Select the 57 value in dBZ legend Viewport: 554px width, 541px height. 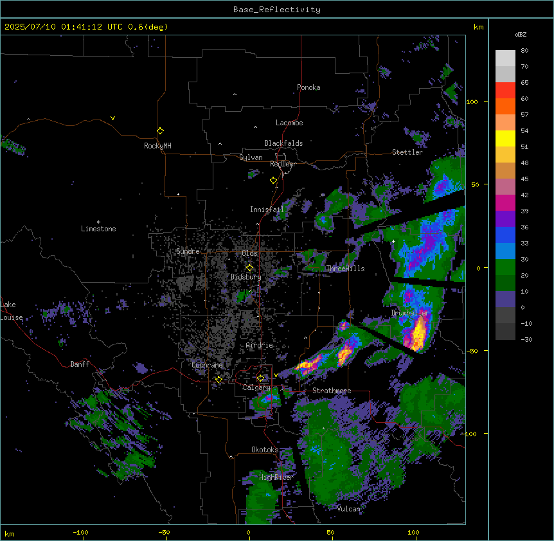(524, 114)
